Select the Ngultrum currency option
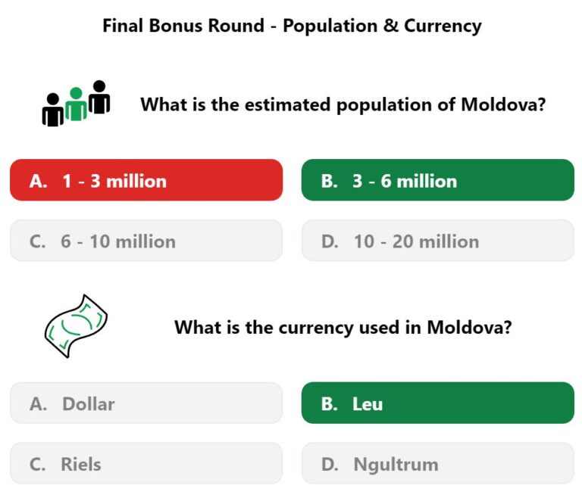Screen dimensions: 582x498 pyautogui.click(x=437, y=463)
